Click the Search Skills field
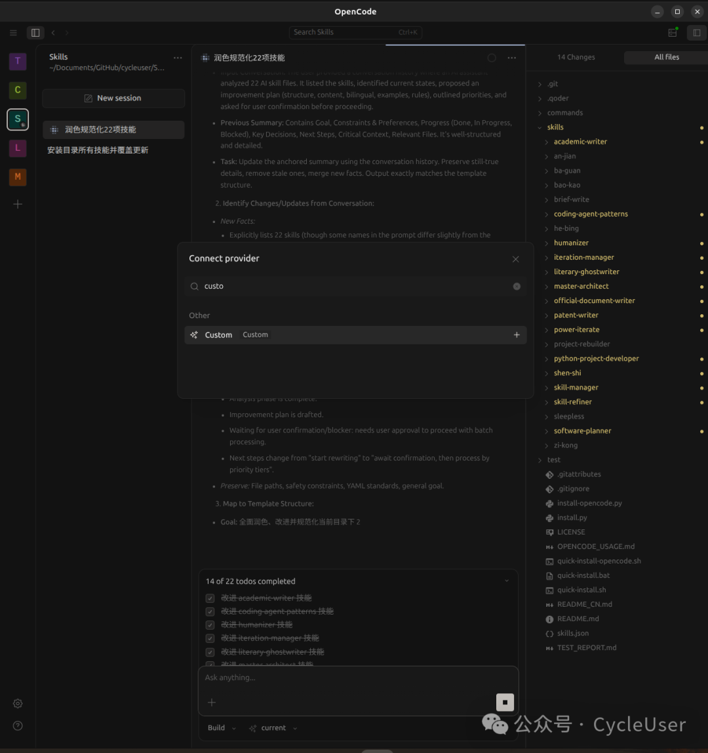This screenshot has width=708, height=753. (355, 32)
